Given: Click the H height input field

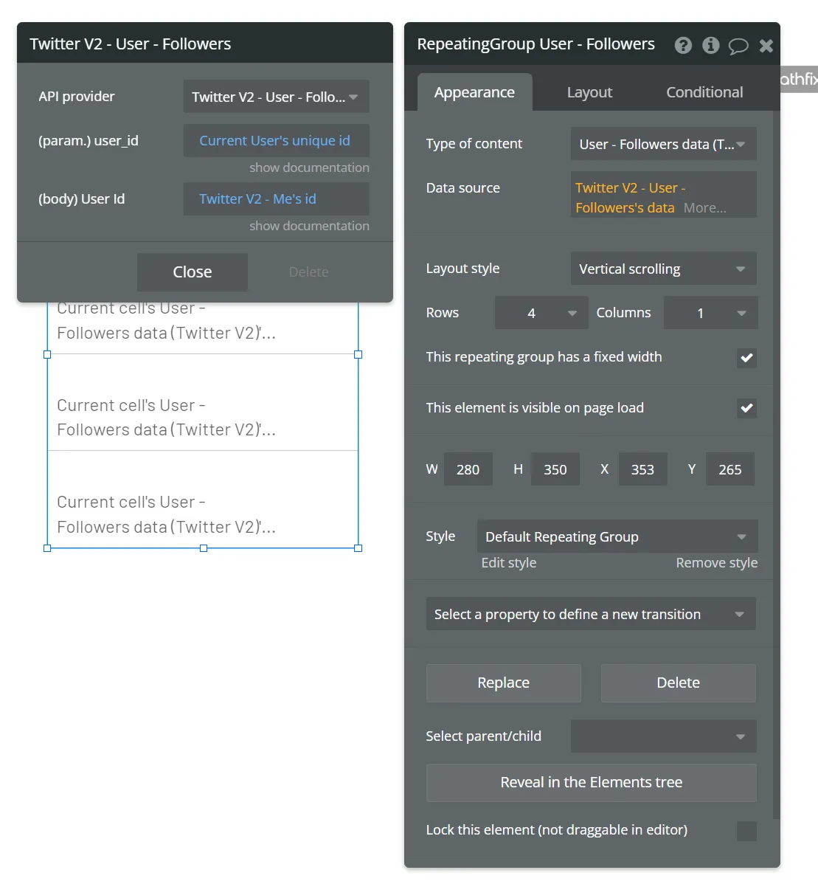Looking at the screenshot, I should (x=555, y=469).
